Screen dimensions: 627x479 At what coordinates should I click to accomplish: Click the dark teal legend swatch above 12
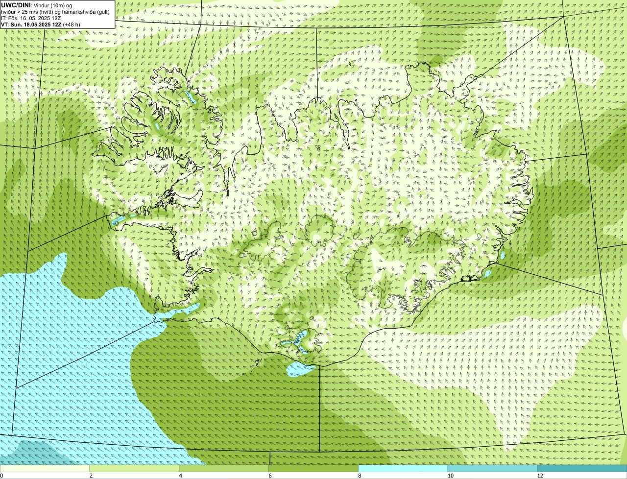click(582, 469)
